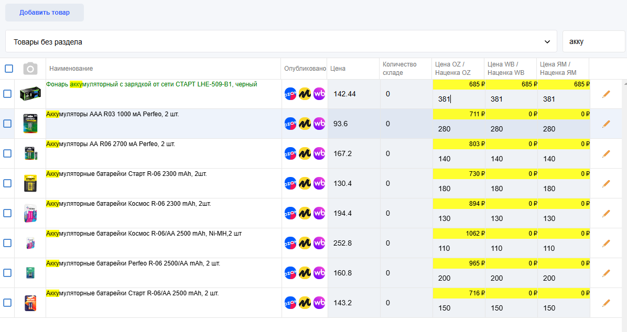Click Ozon icon for Старт R-06/AA 2500 mAh row
Screen dimensions: 627x332
(290, 303)
